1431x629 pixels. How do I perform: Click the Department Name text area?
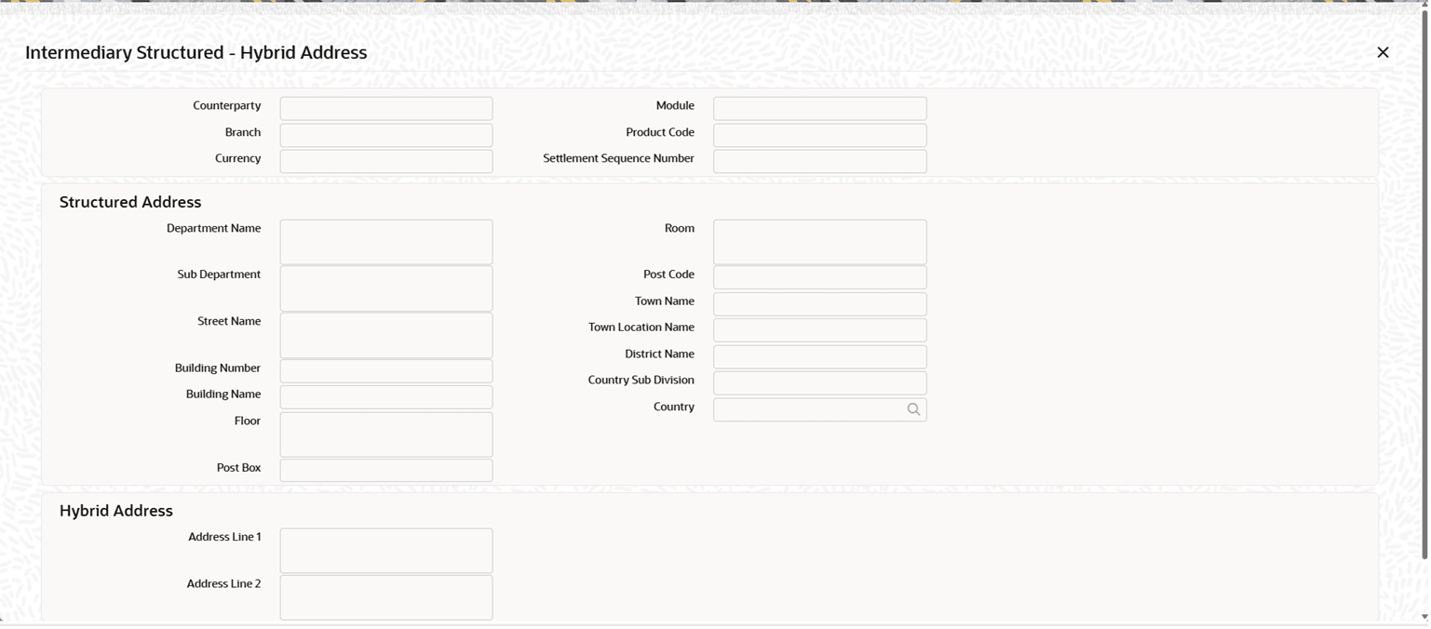click(386, 242)
